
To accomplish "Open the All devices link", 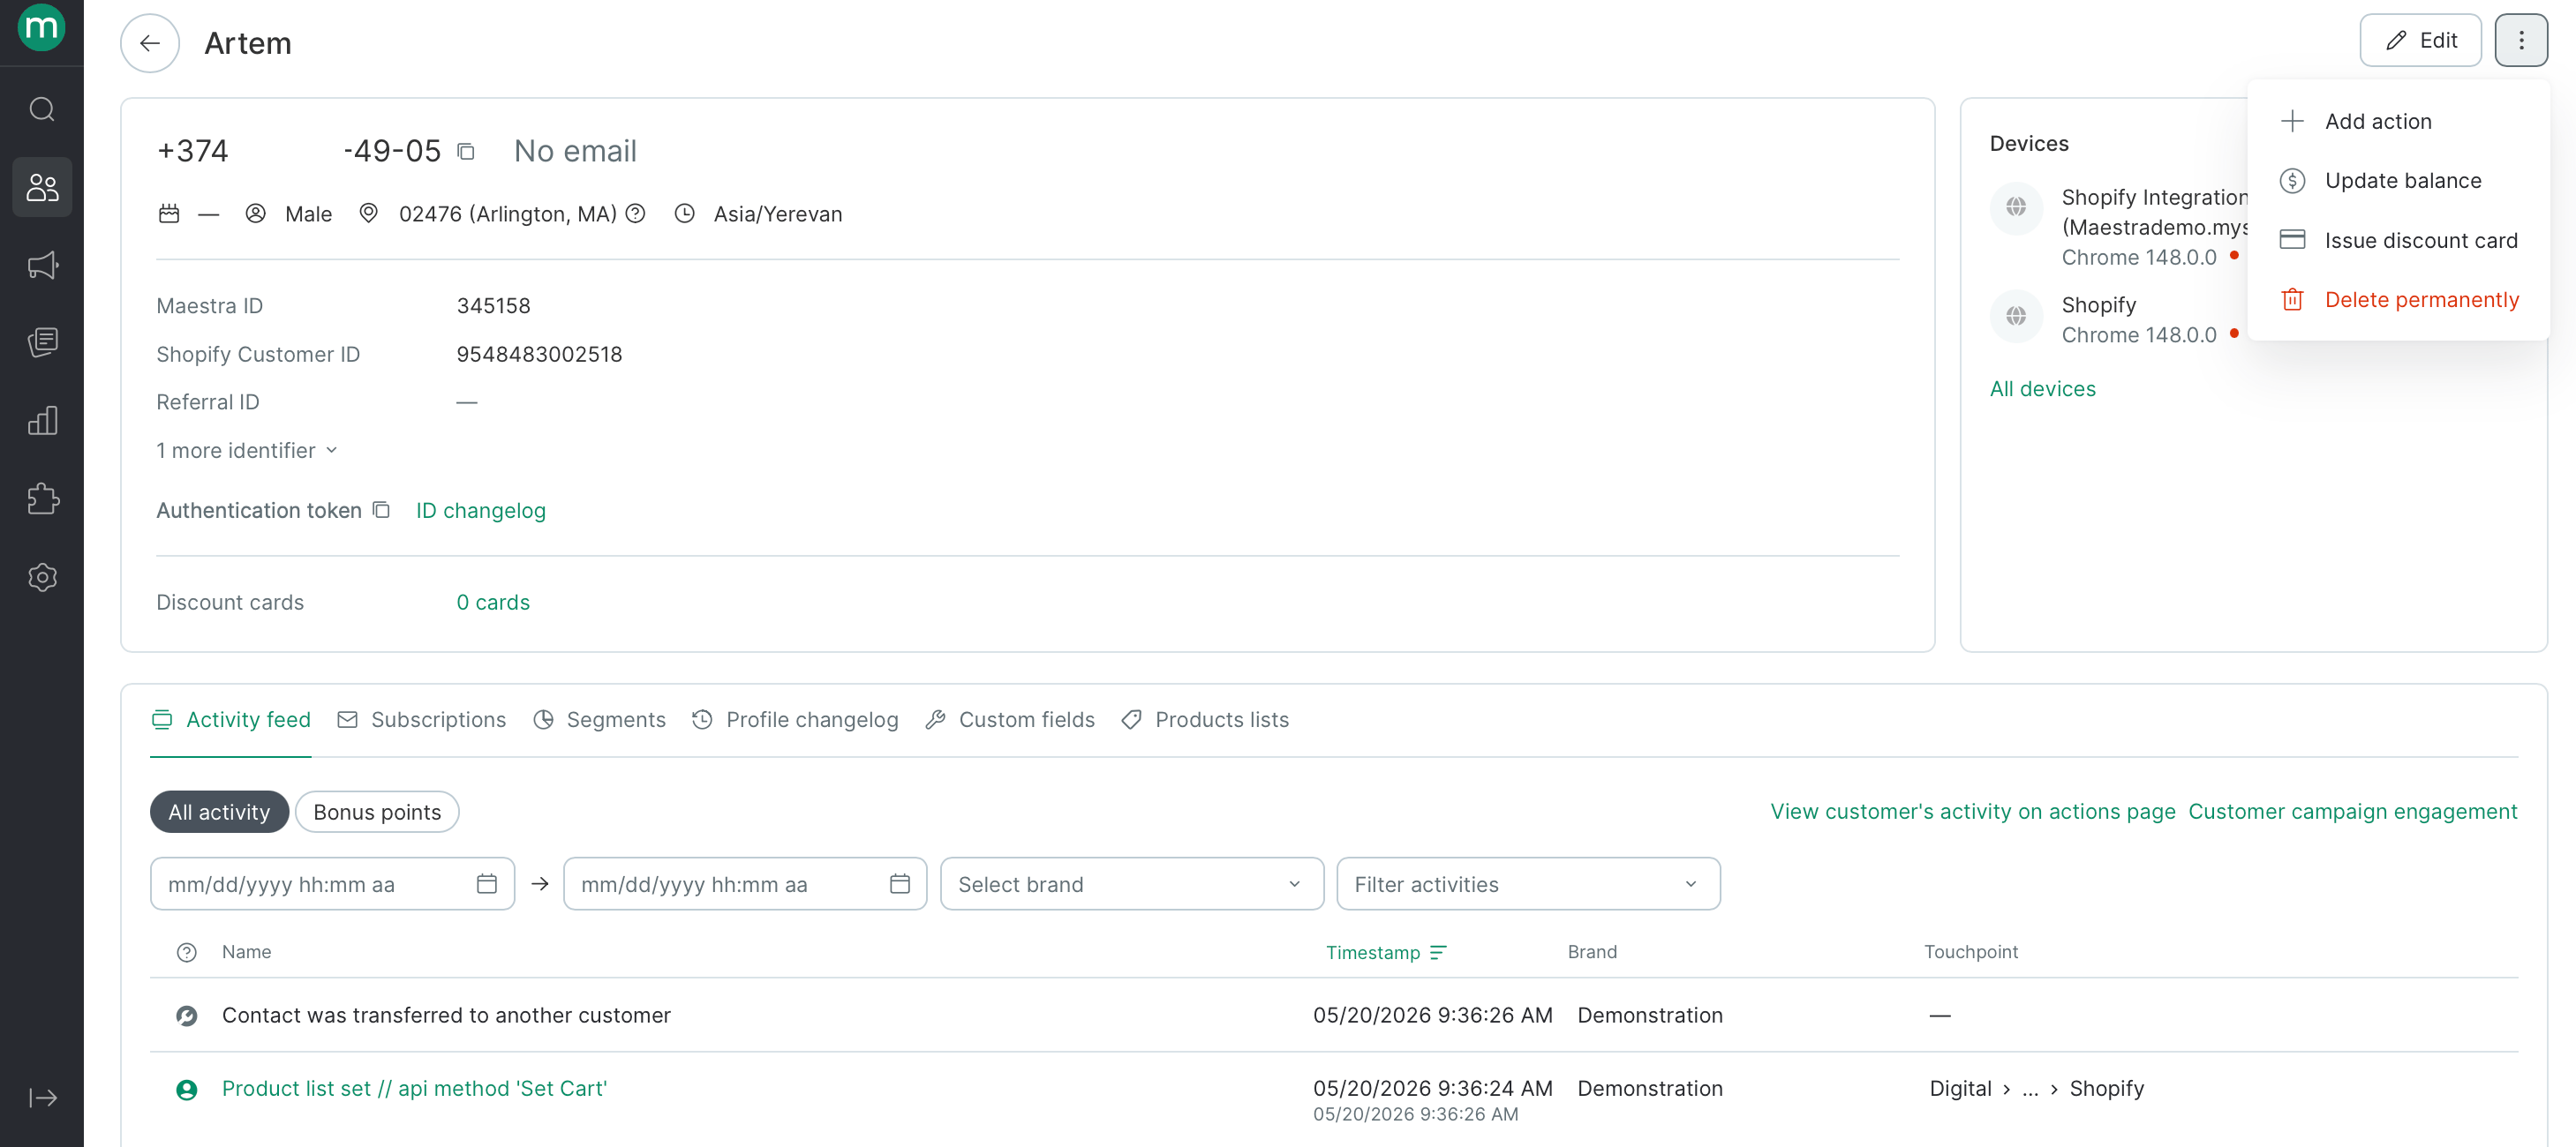I will point(2042,389).
